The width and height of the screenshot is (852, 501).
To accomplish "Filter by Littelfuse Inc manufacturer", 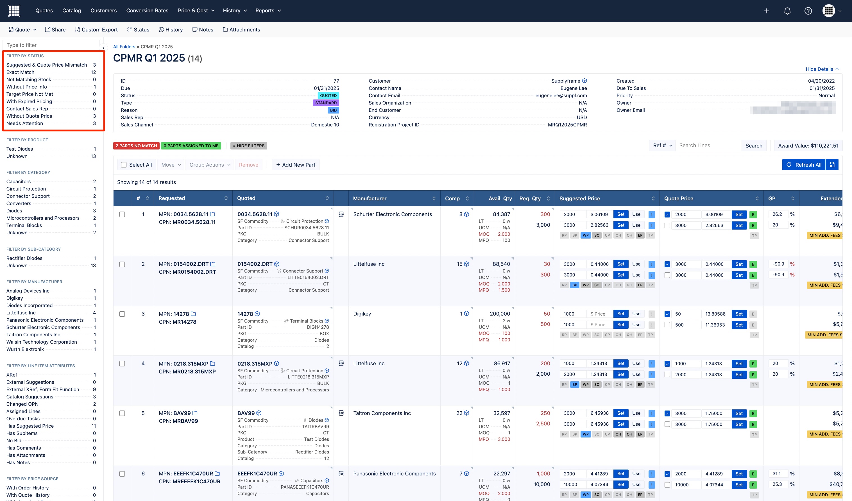I will pyautogui.click(x=51, y=313).
